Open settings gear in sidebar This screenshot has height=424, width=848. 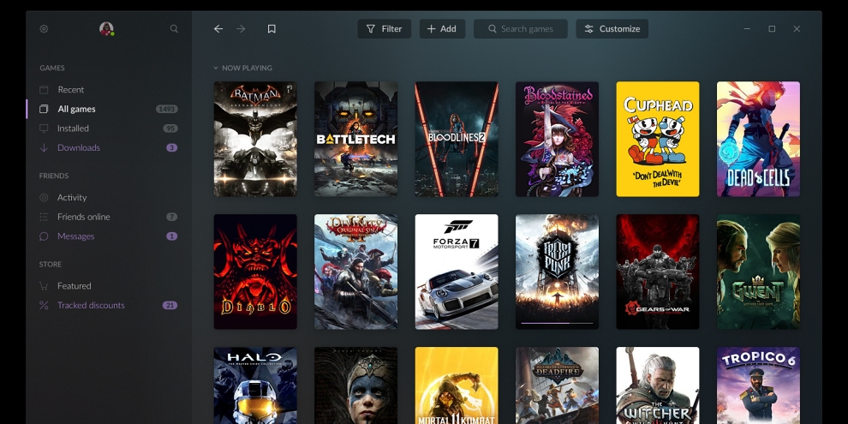click(44, 28)
